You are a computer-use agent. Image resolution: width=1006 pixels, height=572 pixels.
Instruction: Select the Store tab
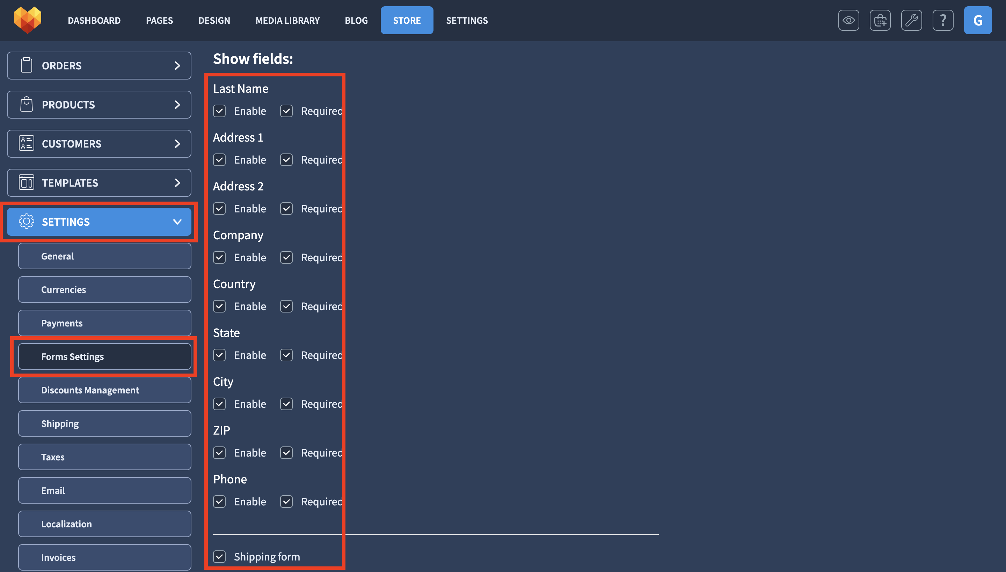(407, 21)
